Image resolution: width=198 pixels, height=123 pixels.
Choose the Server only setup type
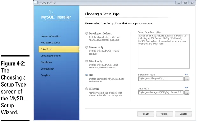(x=86, y=47)
